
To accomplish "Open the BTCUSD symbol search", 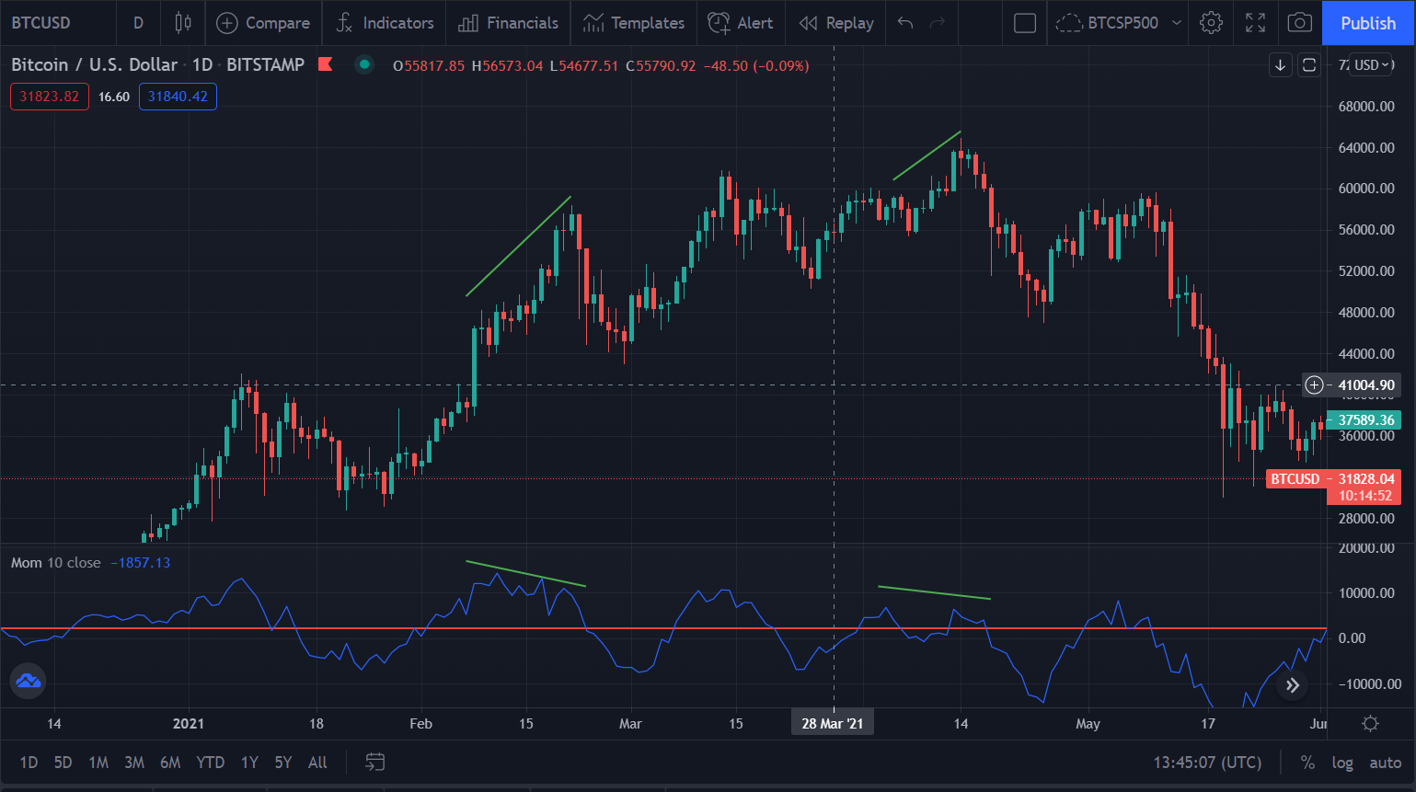I will (x=40, y=23).
